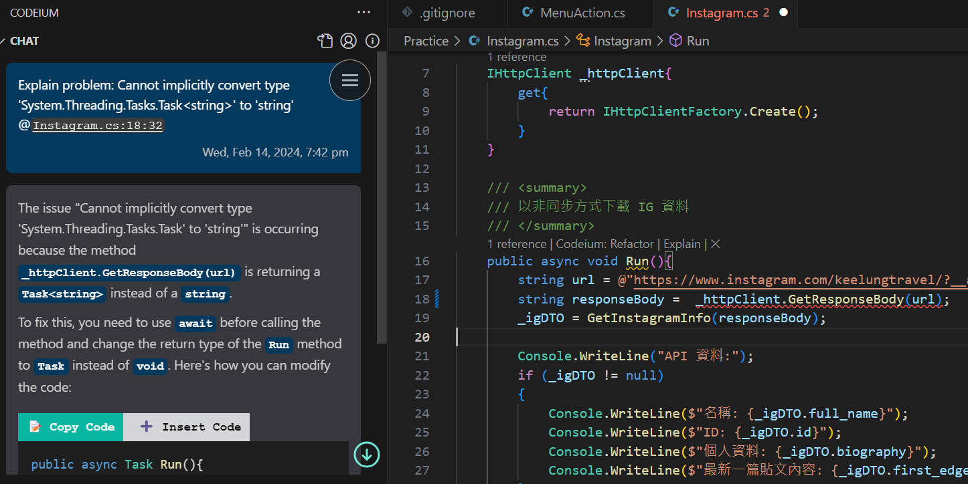Click Insert Code button
This screenshot has height=484, width=968.
tap(186, 427)
